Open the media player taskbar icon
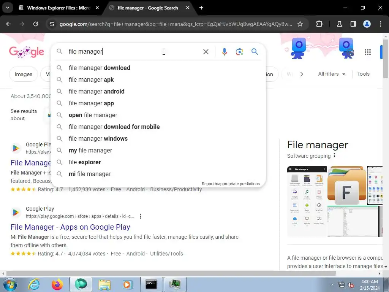The image size is (389, 292). point(127,284)
